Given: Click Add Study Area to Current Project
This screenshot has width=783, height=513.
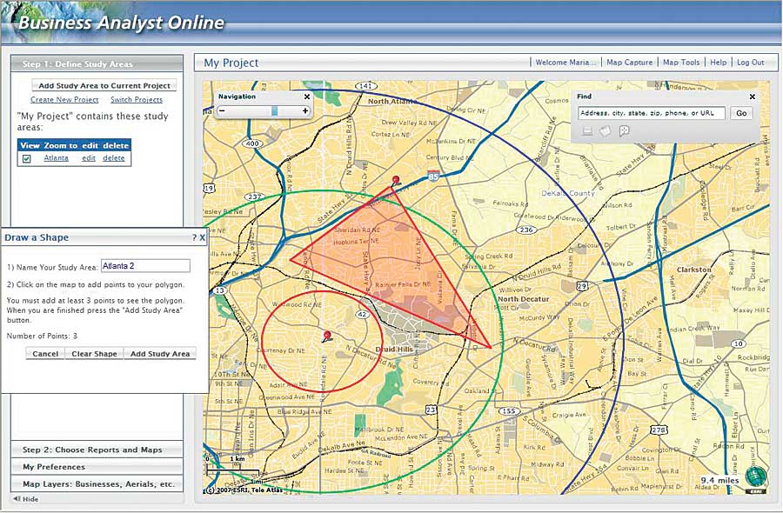Looking at the screenshot, I should point(104,86).
